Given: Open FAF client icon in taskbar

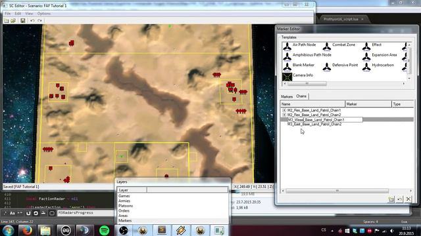Looking at the screenshot, I should (66, 230).
